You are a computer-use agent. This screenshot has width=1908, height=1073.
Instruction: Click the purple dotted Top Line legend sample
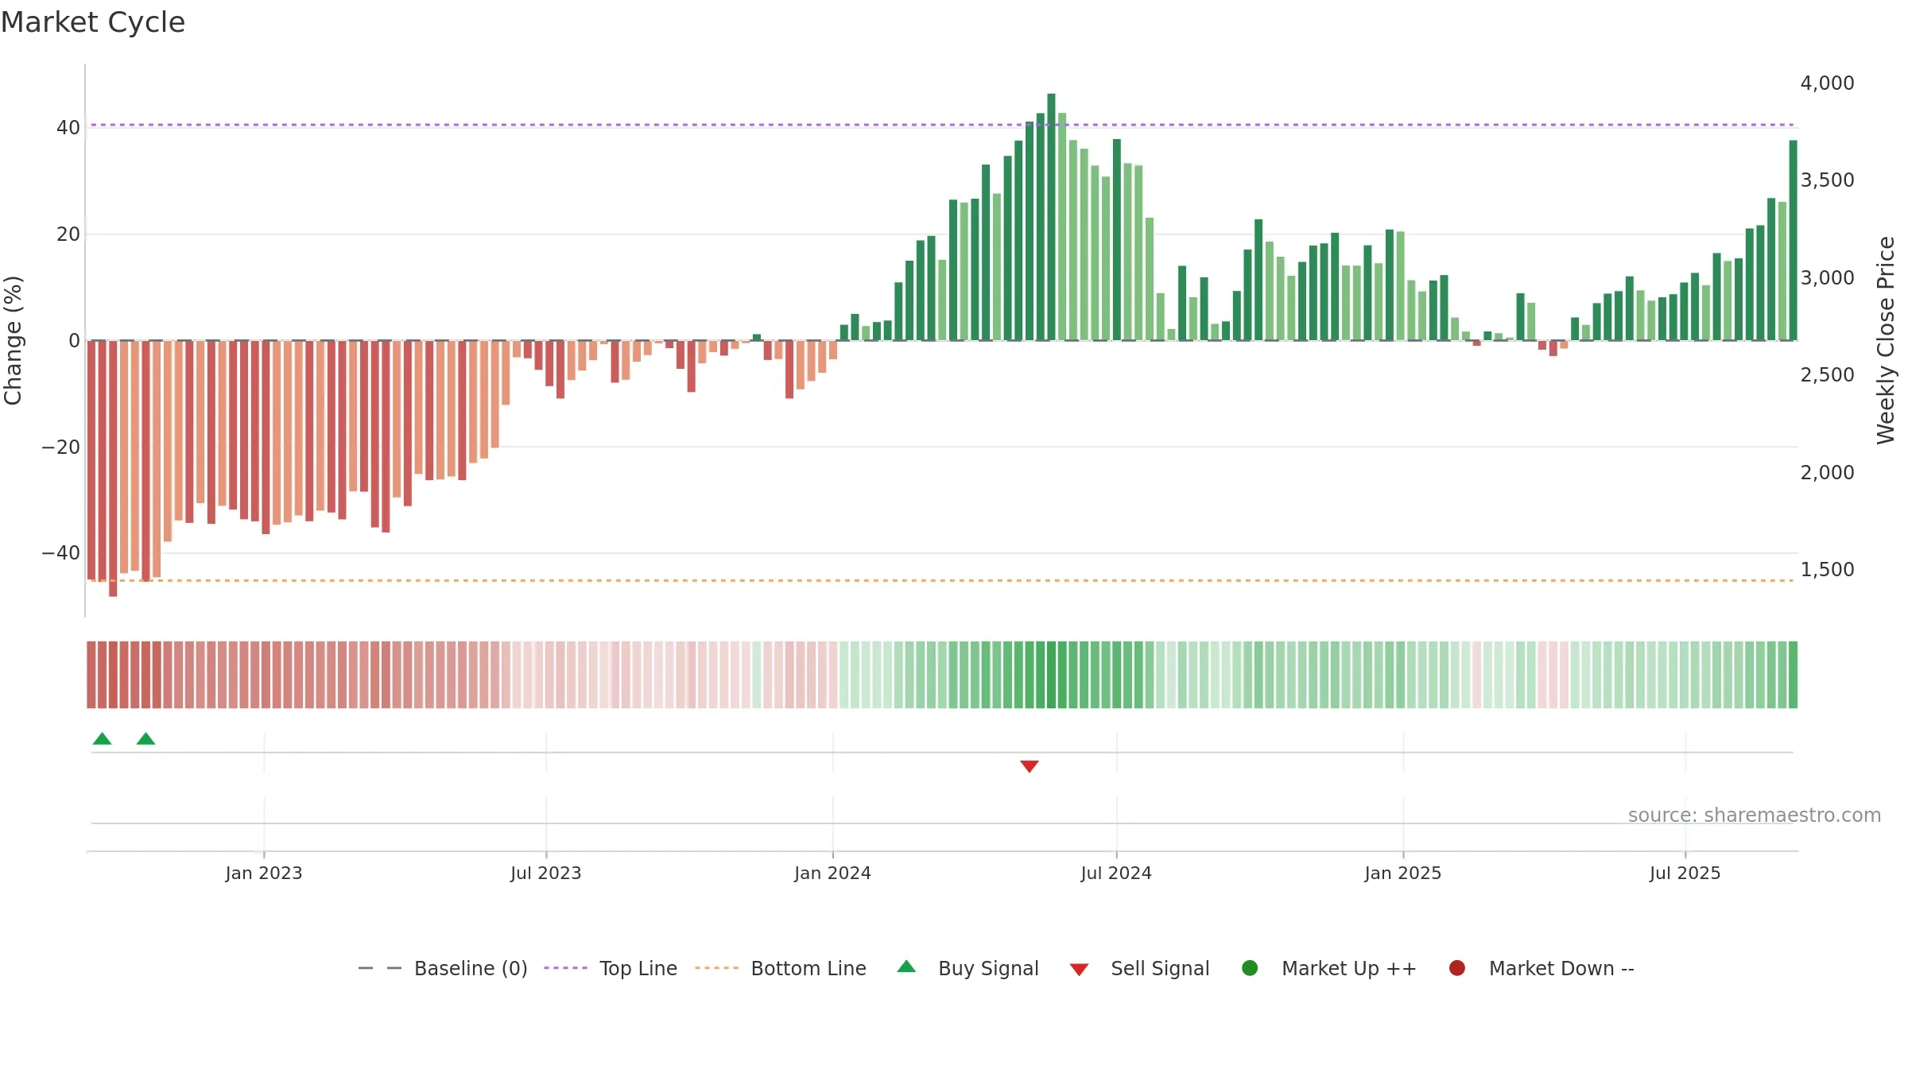pos(565,968)
